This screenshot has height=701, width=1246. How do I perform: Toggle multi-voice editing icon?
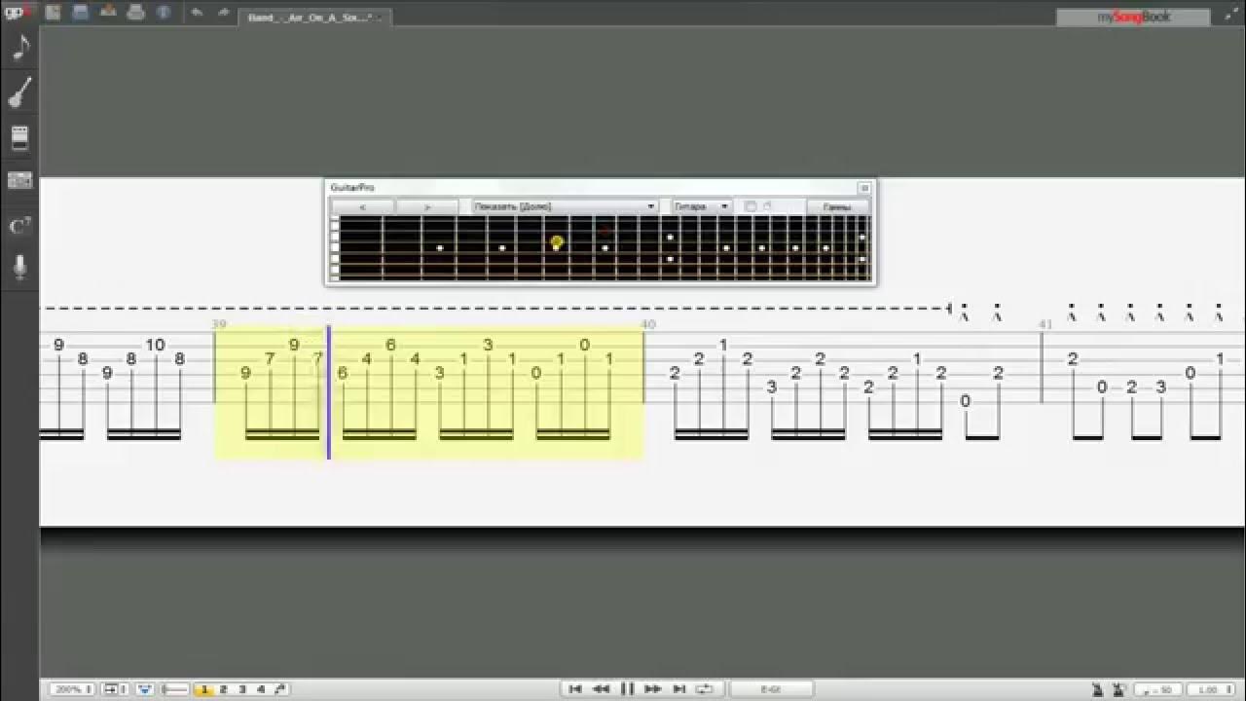pyautogui.click(x=278, y=689)
